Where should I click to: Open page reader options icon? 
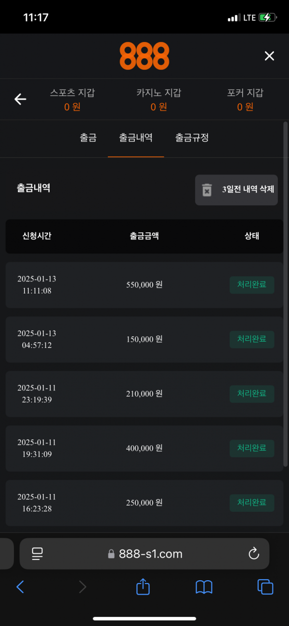[37, 554]
